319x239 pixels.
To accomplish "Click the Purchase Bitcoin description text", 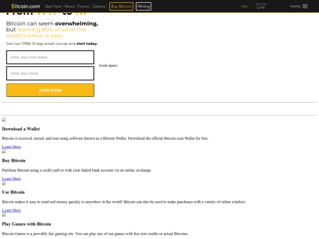I will pyautogui.click(x=77, y=171).
